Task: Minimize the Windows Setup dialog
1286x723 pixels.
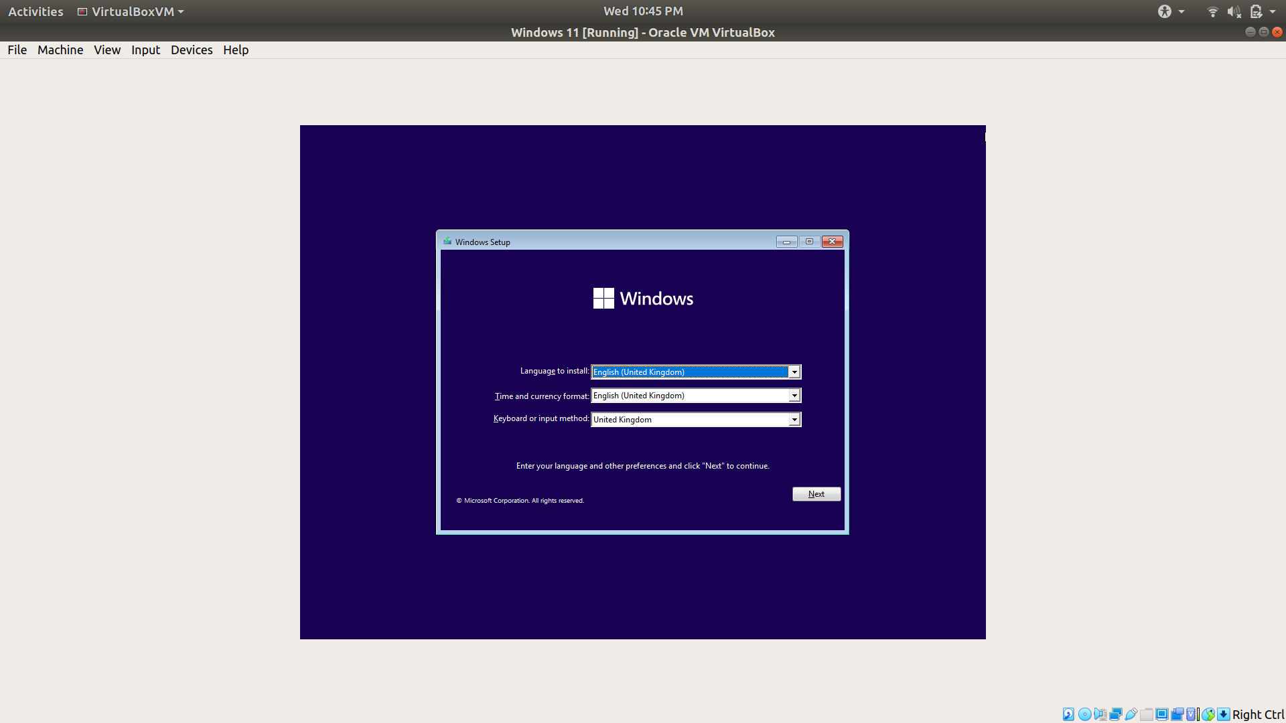Action: (x=786, y=242)
